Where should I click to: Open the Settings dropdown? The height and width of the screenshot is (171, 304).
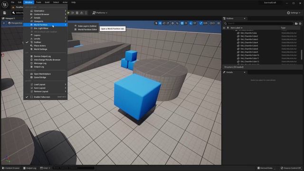(294, 13)
